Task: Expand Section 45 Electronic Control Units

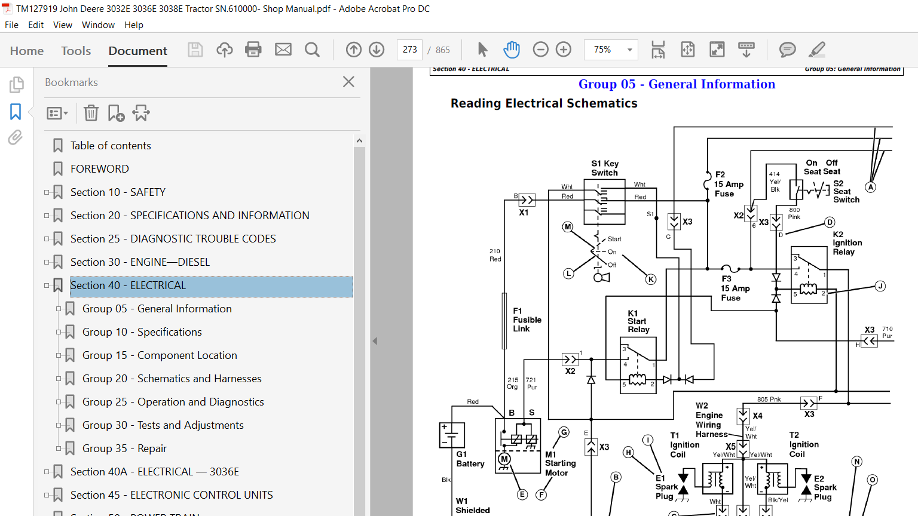Action: 47,495
